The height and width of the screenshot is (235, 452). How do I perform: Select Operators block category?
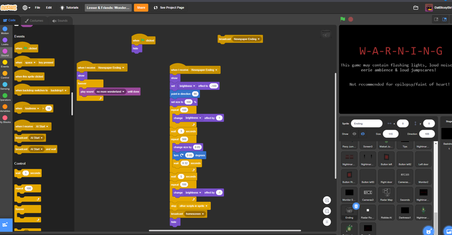[x=5, y=97]
